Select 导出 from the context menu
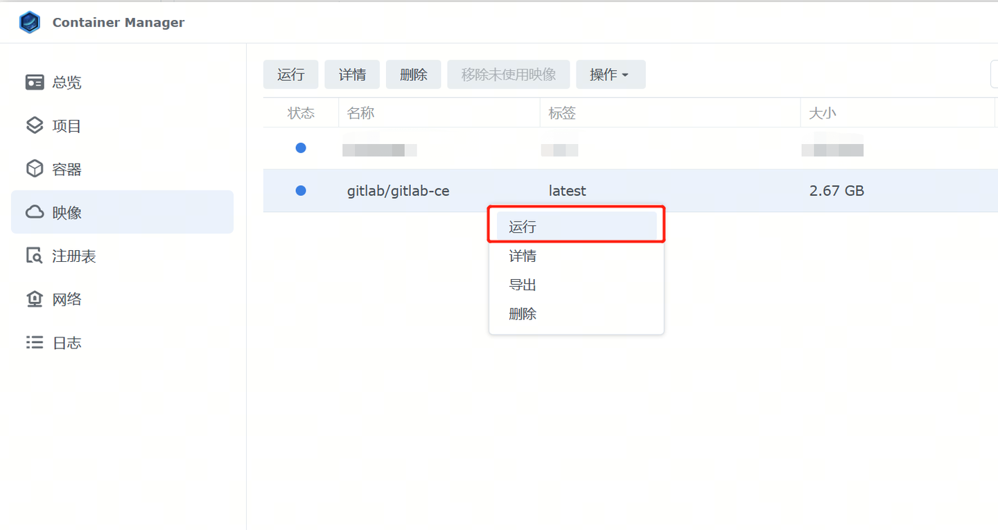This screenshot has width=998, height=530. 522,284
